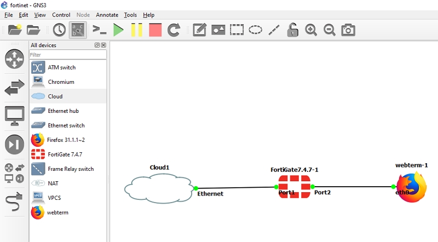Browse end devices monitor icon

(15, 116)
